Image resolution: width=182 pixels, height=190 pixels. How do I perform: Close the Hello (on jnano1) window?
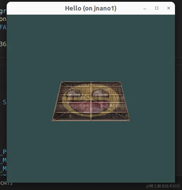(169, 8)
